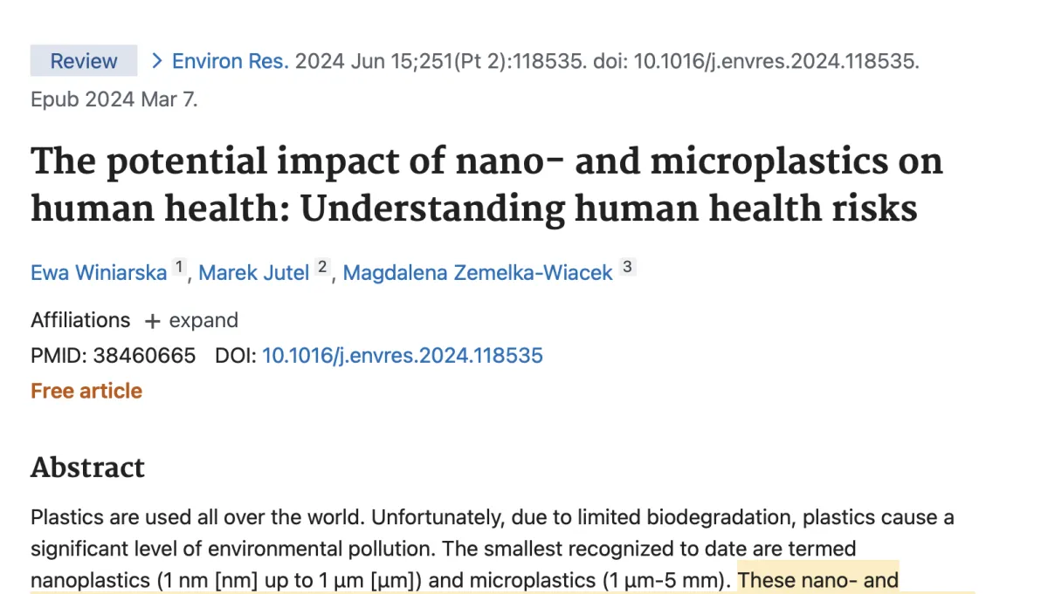Click the Abstract section heading
This screenshot has height=594, width=1048.
click(87, 467)
